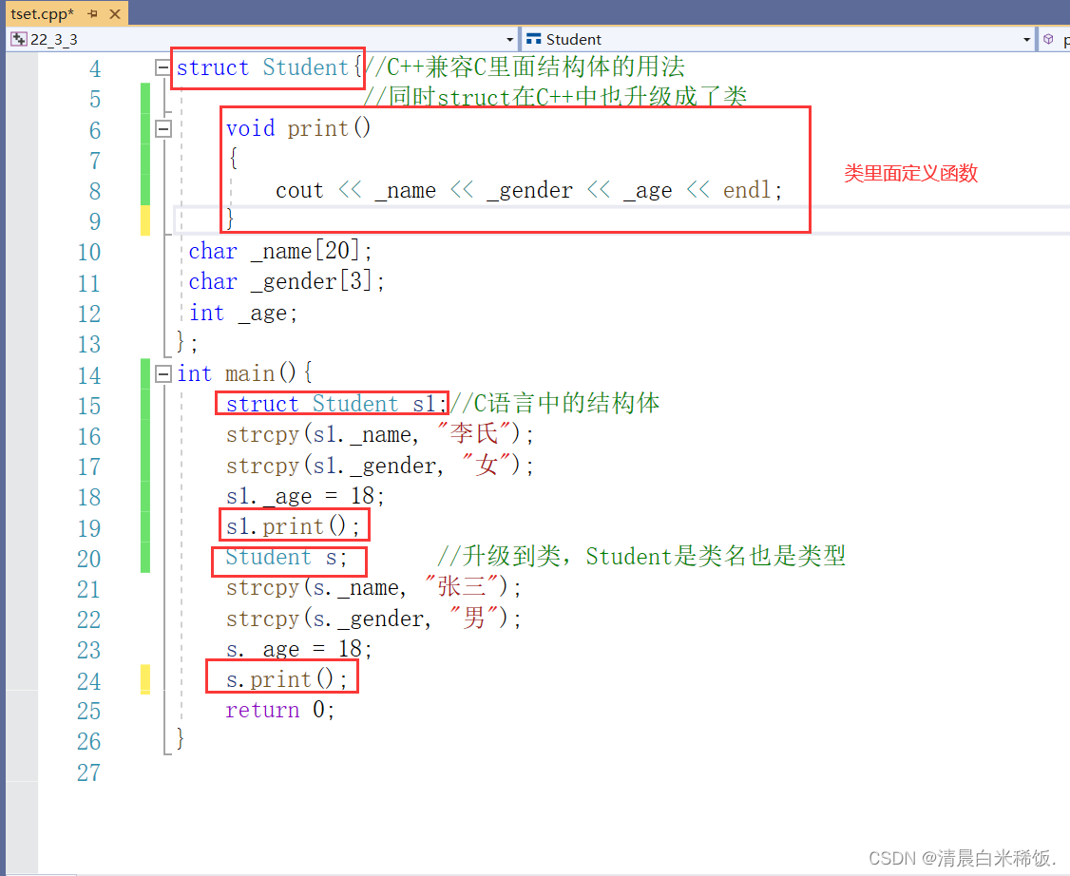Click the 'char _gender[3];' declaration

(x=287, y=282)
